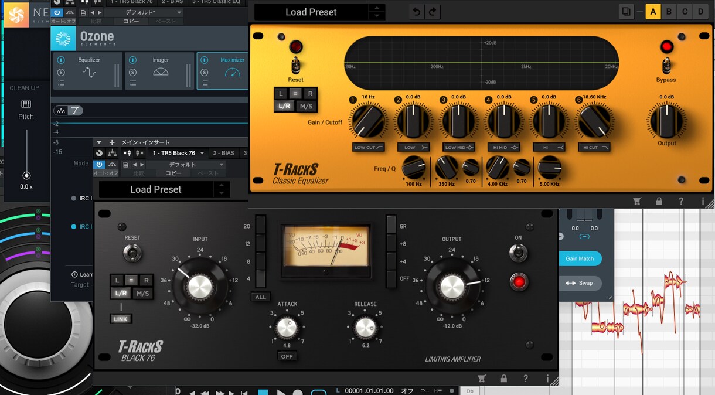715x395 pixels.
Task: Select ALL ratio button on Black 76
Action: click(x=261, y=297)
